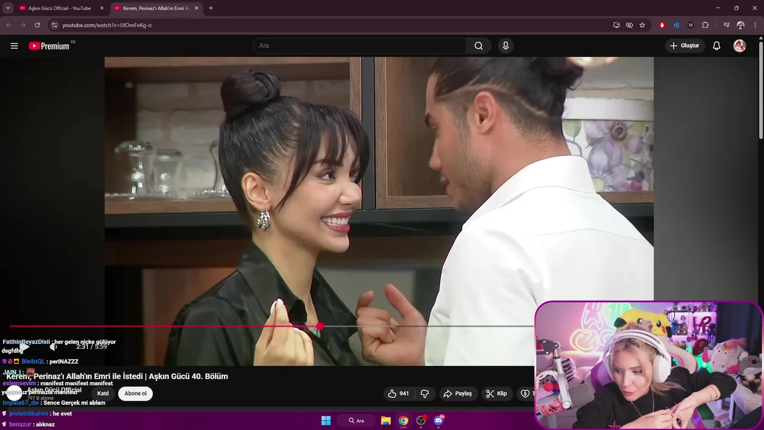Open the media controls icon in toolbar

pos(726,25)
